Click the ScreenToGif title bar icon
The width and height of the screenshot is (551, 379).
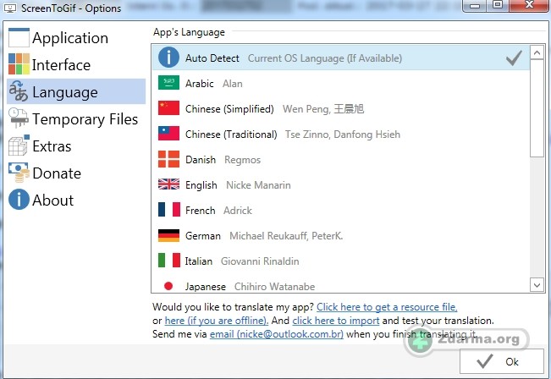click(10, 8)
